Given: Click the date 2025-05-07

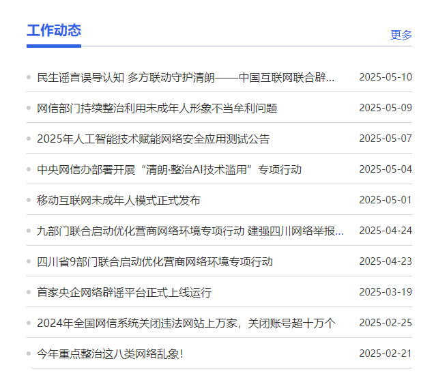Looking at the screenshot, I should pyautogui.click(x=385, y=139).
